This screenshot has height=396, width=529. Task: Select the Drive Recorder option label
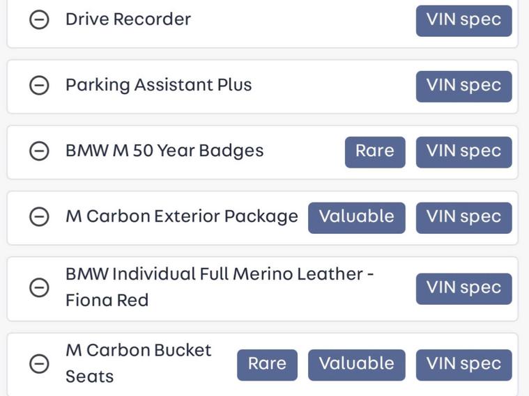[x=128, y=19]
